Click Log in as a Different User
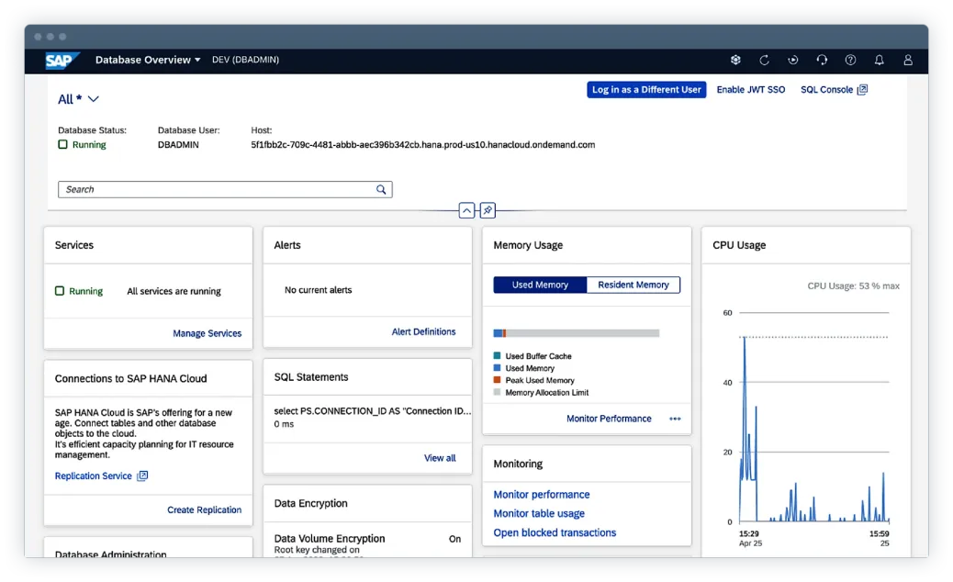The width and height of the screenshot is (953, 582). click(x=646, y=89)
